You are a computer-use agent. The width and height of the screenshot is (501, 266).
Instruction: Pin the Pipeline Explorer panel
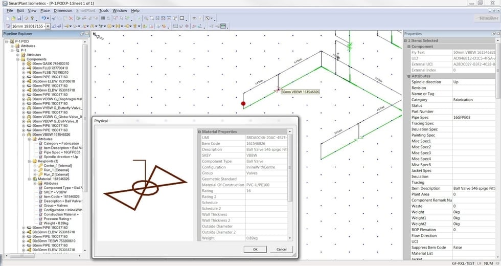pos(81,34)
